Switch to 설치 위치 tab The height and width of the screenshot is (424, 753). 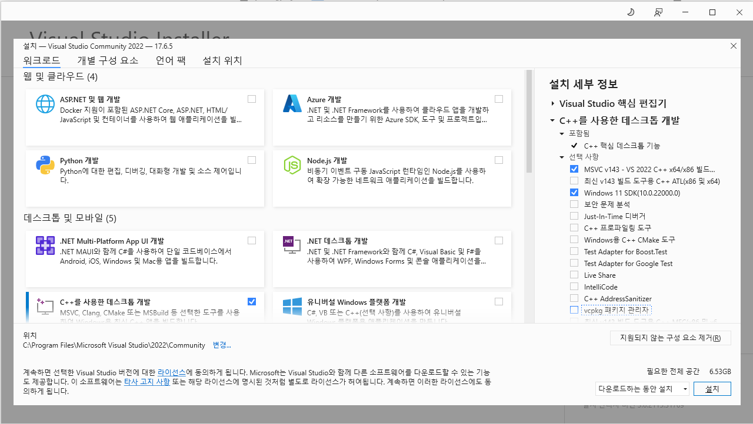[x=222, y=60]
